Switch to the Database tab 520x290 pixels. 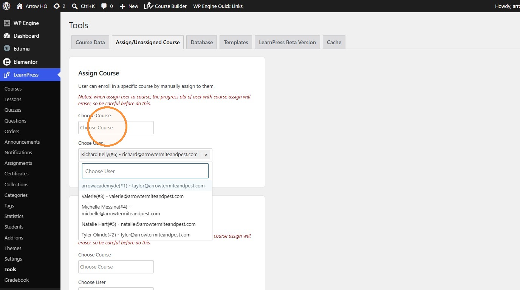point(202,42)
